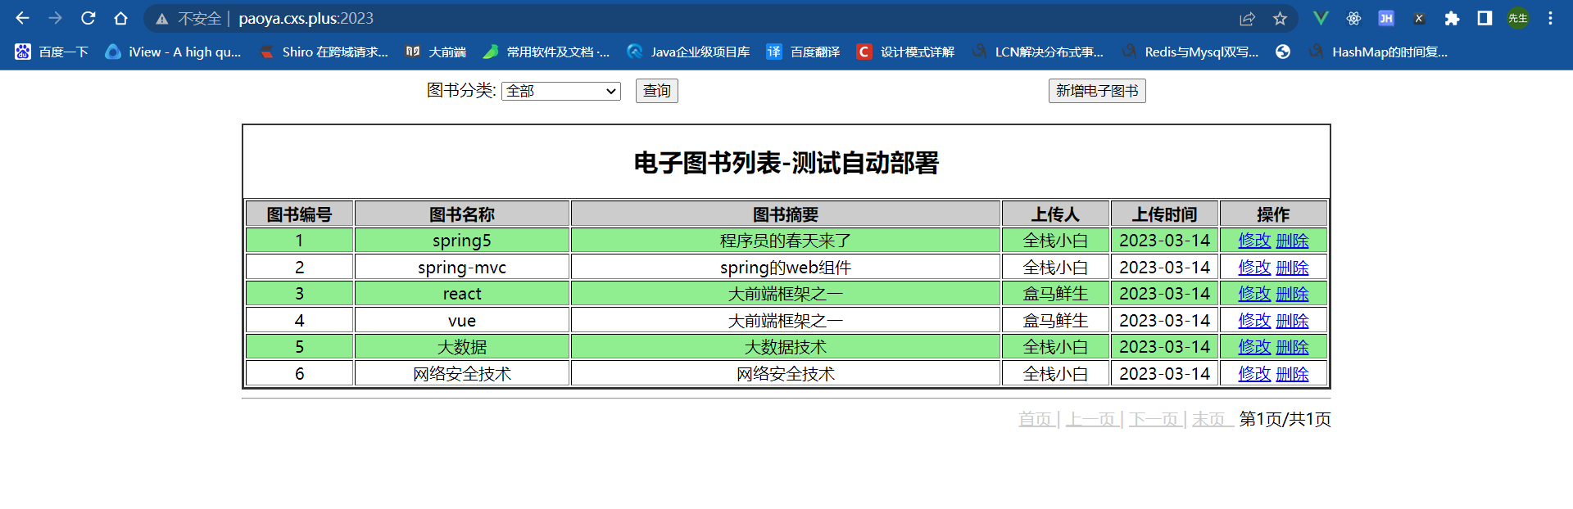Open the green V extension

point(1321,18)
